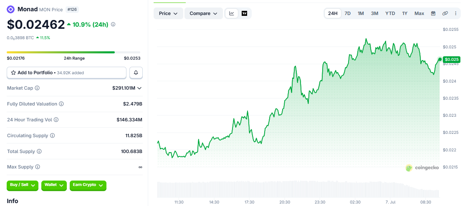
Task: Click the 24h Range progress bar
Action: pyautogui.click(x=73, y=52)
